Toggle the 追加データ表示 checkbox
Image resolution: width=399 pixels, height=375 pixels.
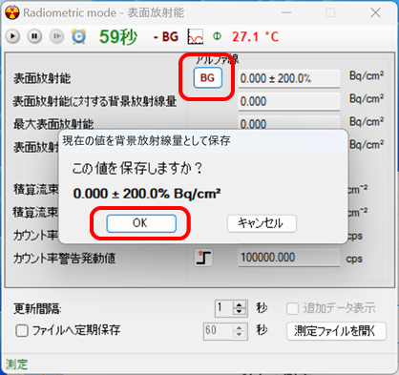pos(292,308)
